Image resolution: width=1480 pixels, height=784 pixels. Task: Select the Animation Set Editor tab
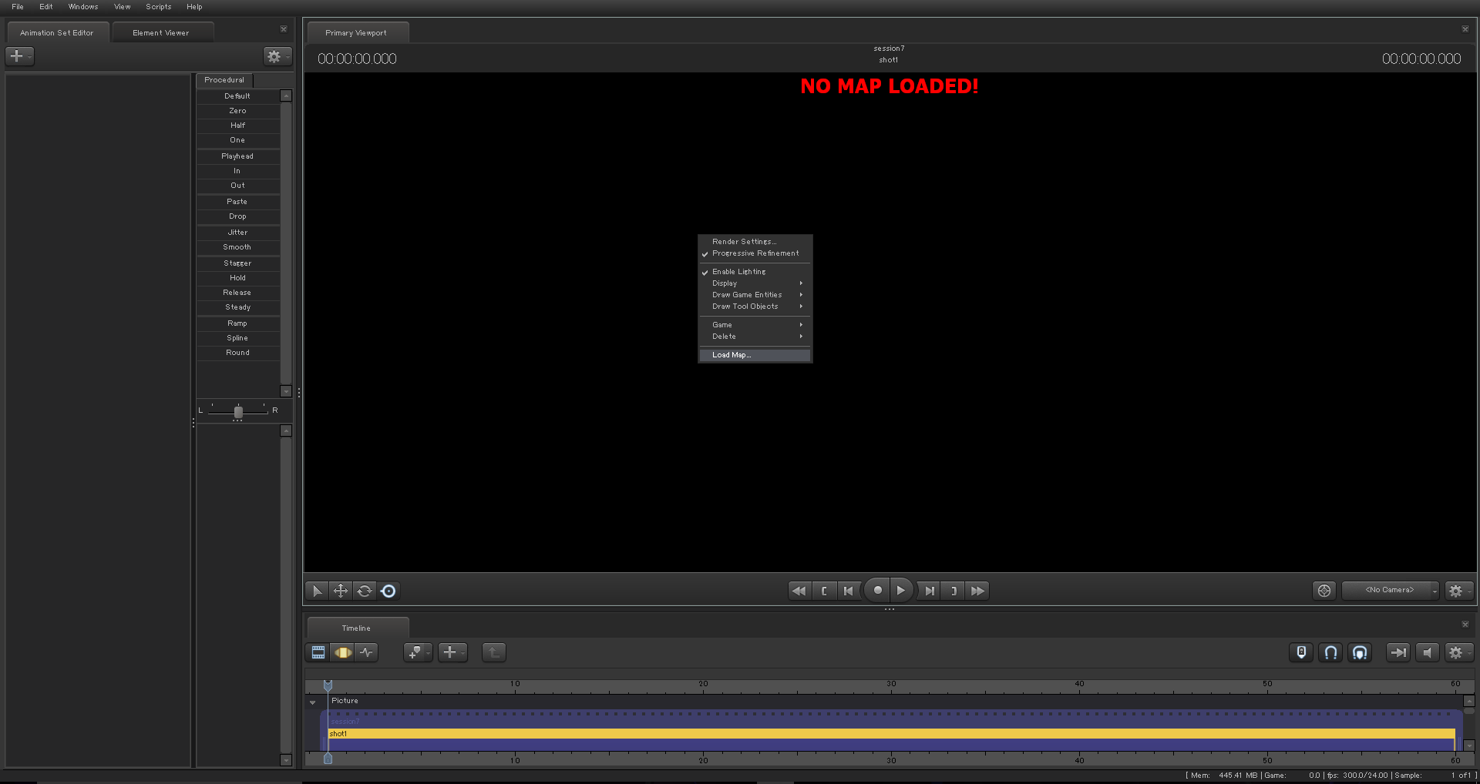point(57,33)
